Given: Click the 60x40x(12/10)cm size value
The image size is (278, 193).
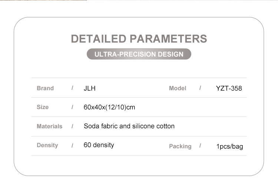Looking at the screenshot, I should (109, 108).
